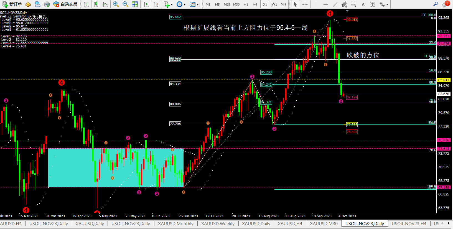453x229 pixels.
Task: Open the USOIL.NOV23,H4 chart tab
Action: coord(409,224)
